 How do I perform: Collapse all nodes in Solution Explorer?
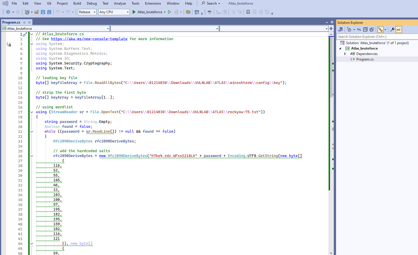(x=365, y=30)
